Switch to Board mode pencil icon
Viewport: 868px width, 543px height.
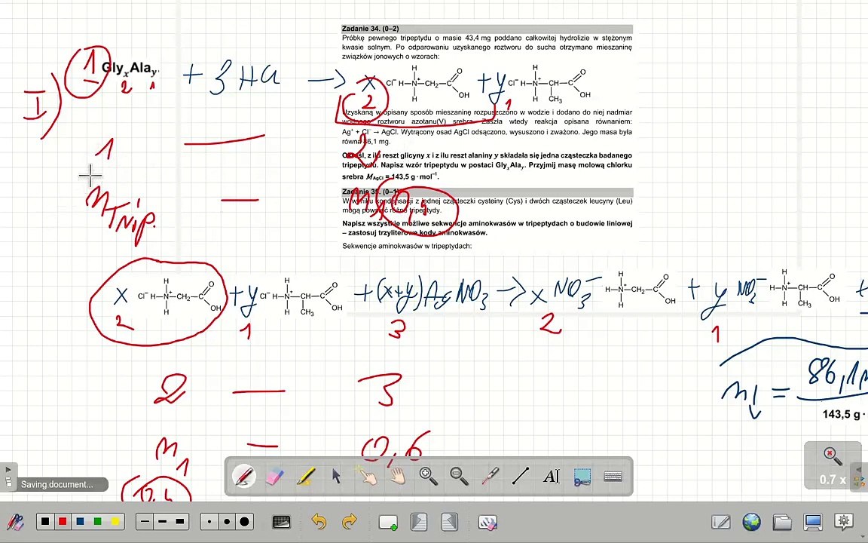[x=721, y=522]
